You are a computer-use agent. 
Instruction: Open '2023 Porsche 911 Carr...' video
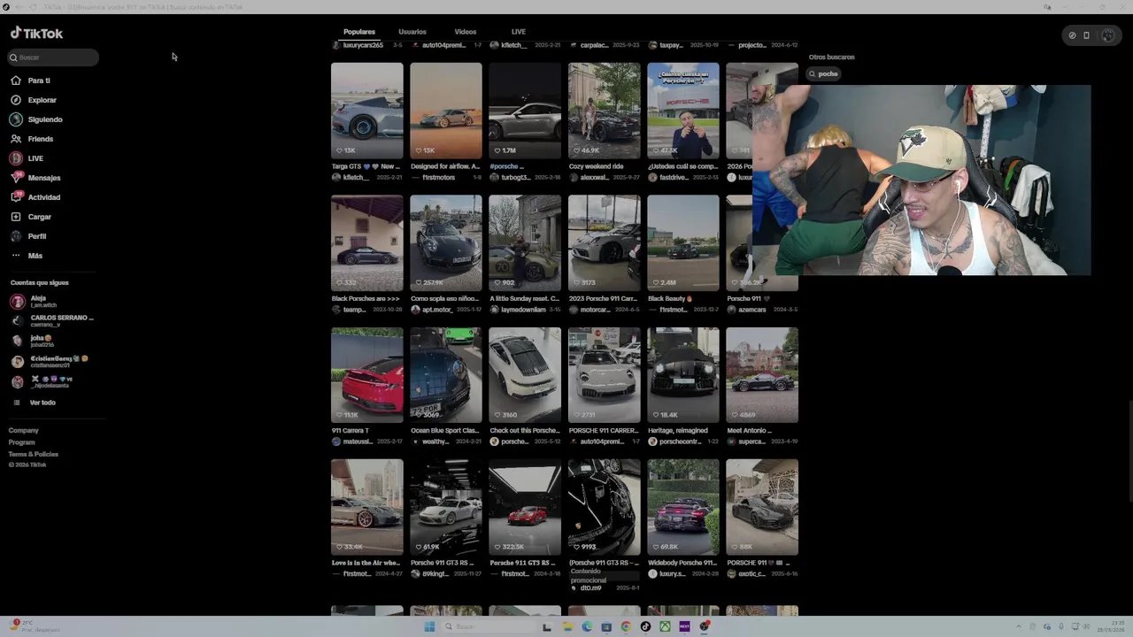pos(605,243)
